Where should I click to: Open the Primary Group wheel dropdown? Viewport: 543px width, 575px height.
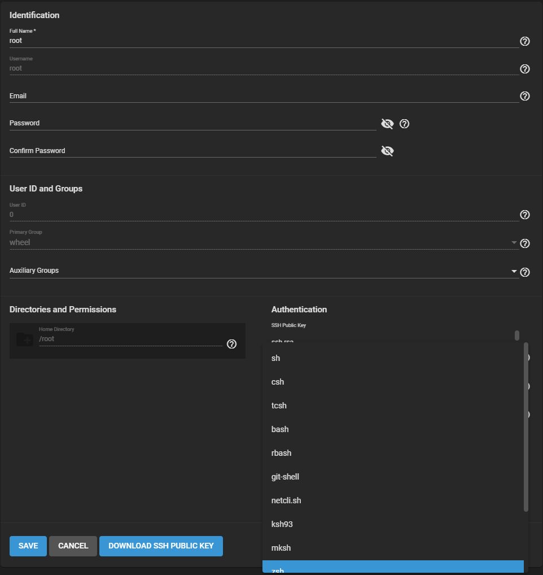click(514, 243)
